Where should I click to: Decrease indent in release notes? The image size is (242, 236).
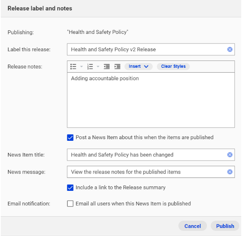pyautogui.click(x=106, y=67)
